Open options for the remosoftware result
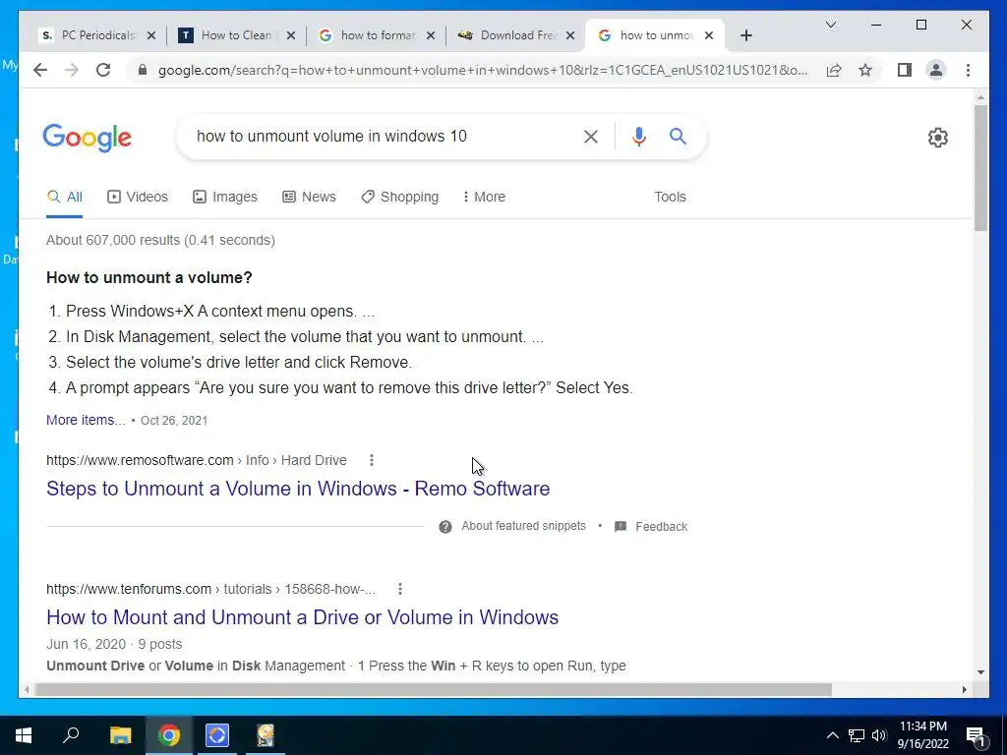This screenshot has width=1007, height=755. [x=371, y=460]
